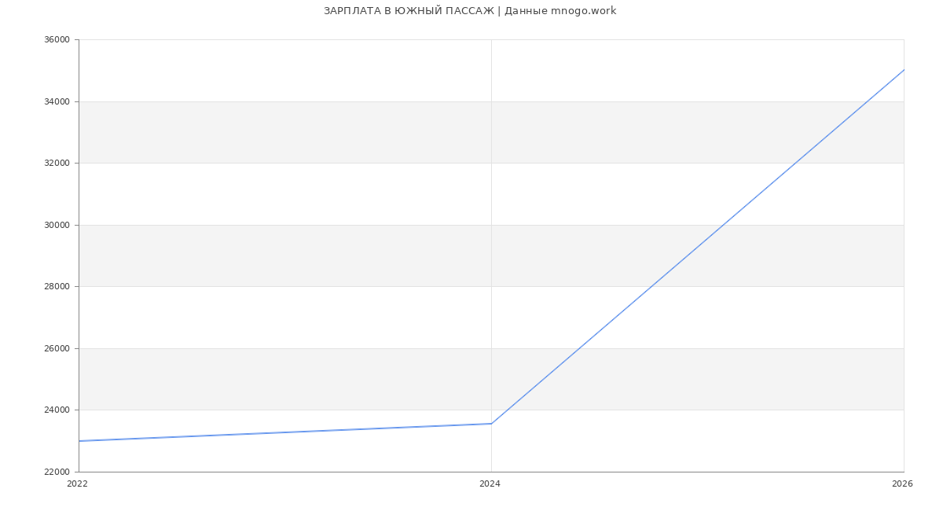This screenshot has width=943, height=511.
Task: Click the 36000 y-axis label
Action: pyautogui.click(x=57, y=40)
